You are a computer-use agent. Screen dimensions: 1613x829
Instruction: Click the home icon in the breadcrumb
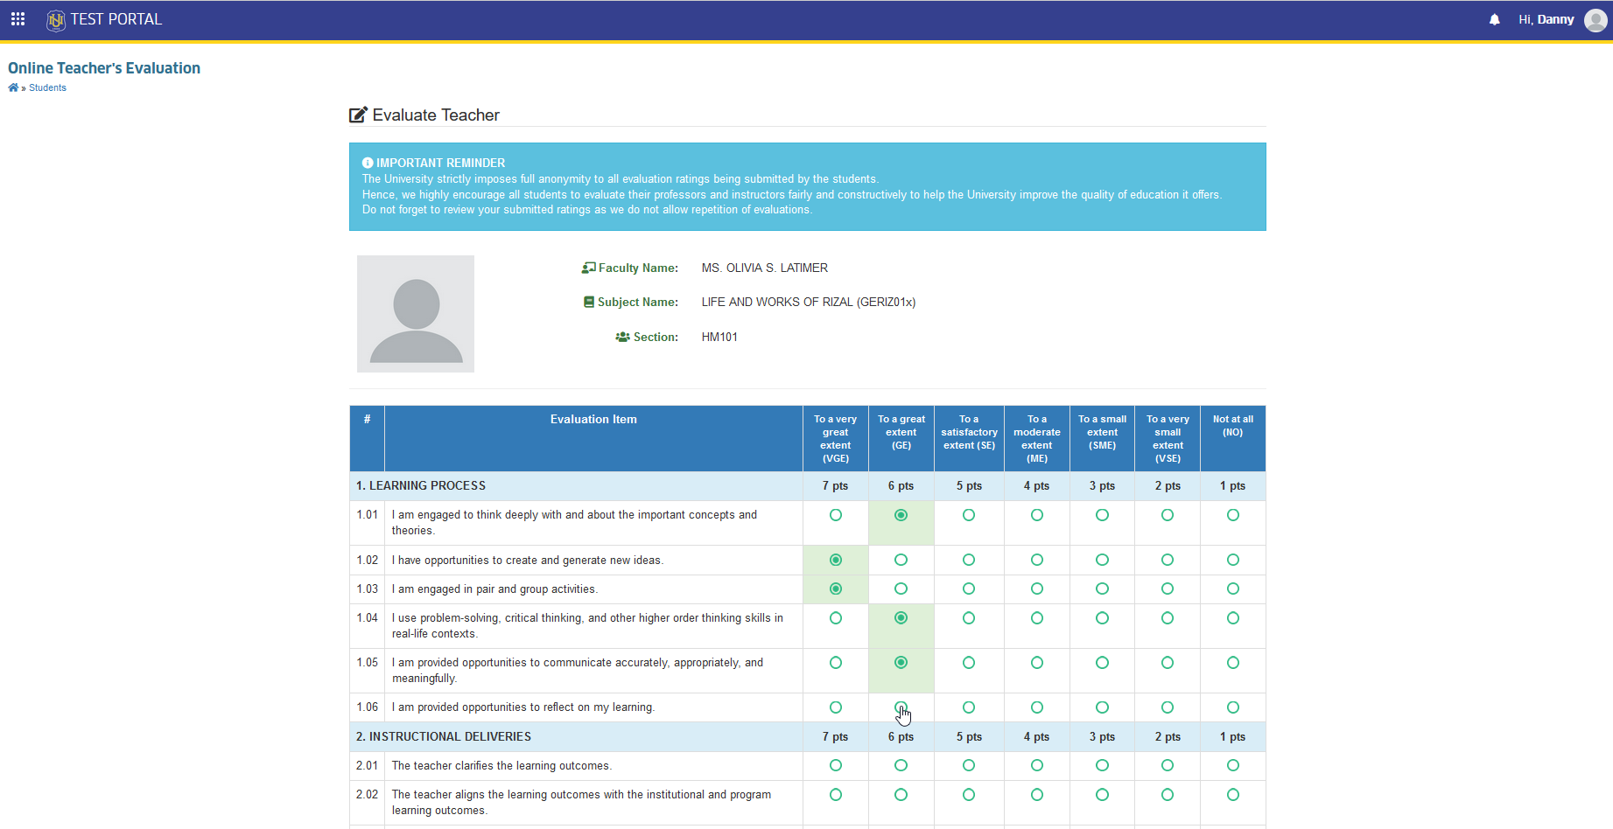click(x=13, y=87)
